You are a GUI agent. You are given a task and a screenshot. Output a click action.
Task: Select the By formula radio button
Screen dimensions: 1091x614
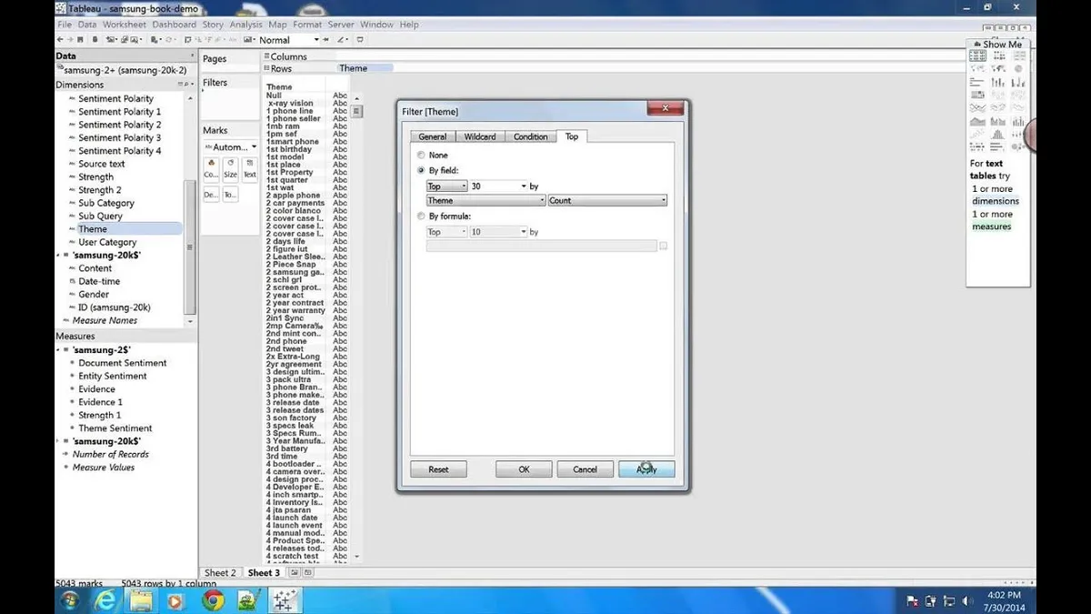point(420,216)
